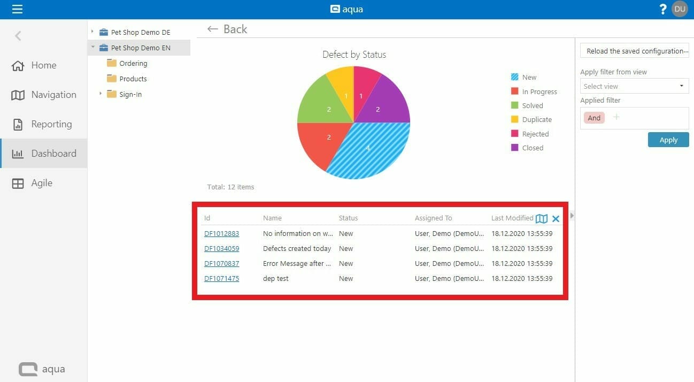Click the Apply button
Image resolution: width=694 pixels, height=382 pixels.
(x=668, y=140)
